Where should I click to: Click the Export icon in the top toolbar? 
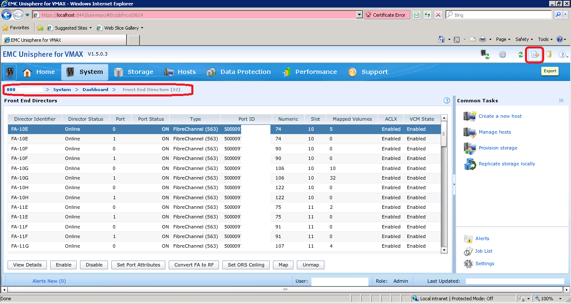pyautogui.click(x=534, y=55)
